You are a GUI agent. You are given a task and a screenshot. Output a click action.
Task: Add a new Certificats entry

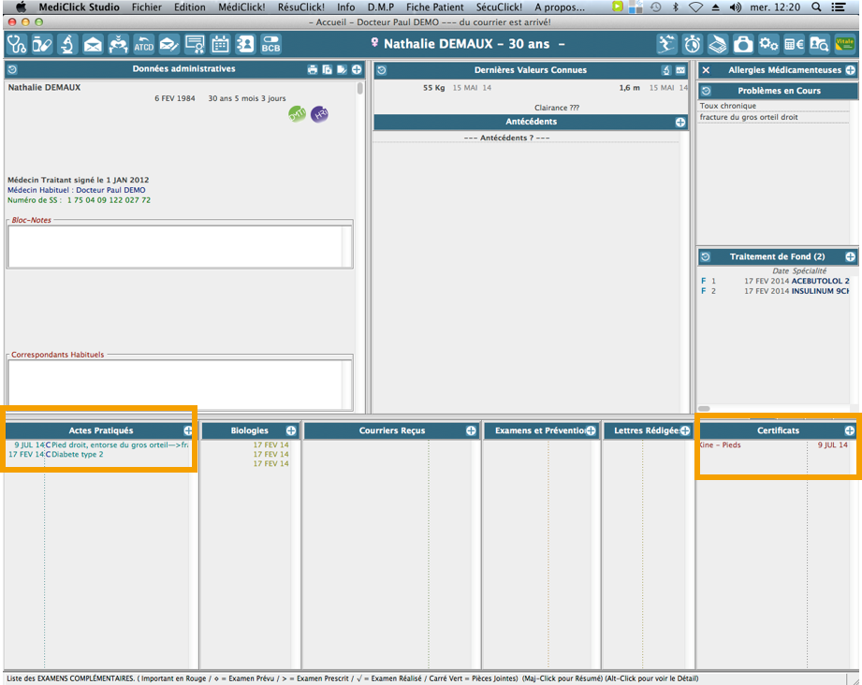[x=850, y=430]
